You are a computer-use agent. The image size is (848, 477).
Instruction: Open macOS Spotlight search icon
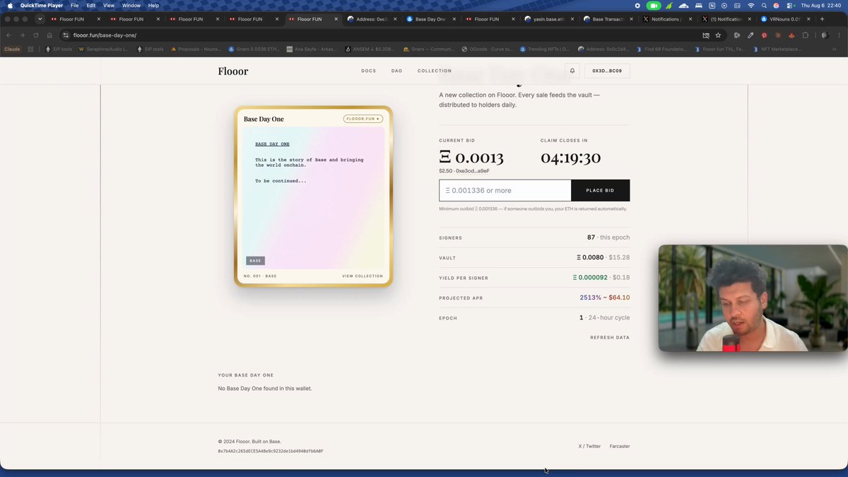point(764,5)
